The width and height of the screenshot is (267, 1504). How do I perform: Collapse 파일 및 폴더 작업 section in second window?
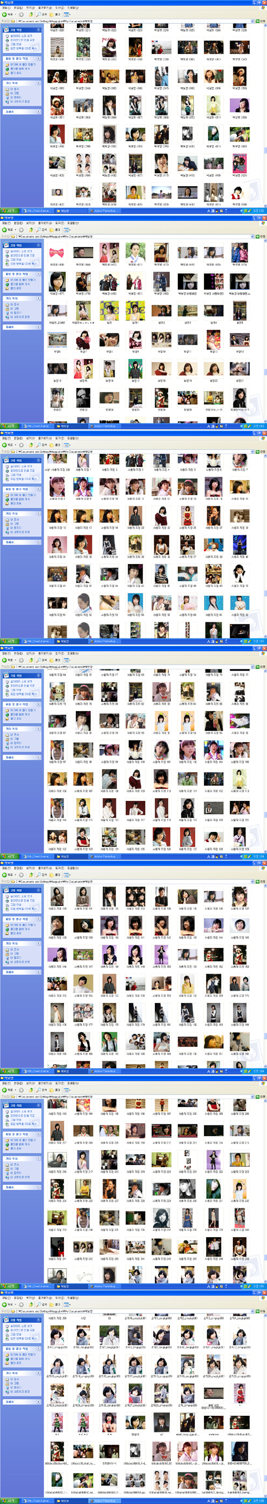click(x=38, y=274)
